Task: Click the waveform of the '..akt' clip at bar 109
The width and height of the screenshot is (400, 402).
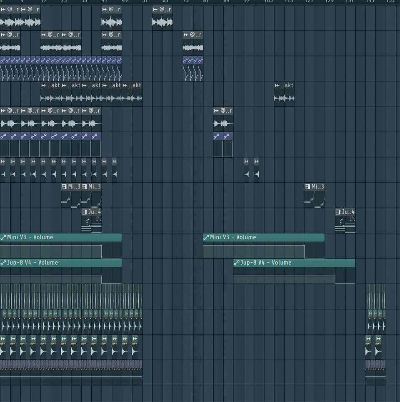Action: (284, 98)
